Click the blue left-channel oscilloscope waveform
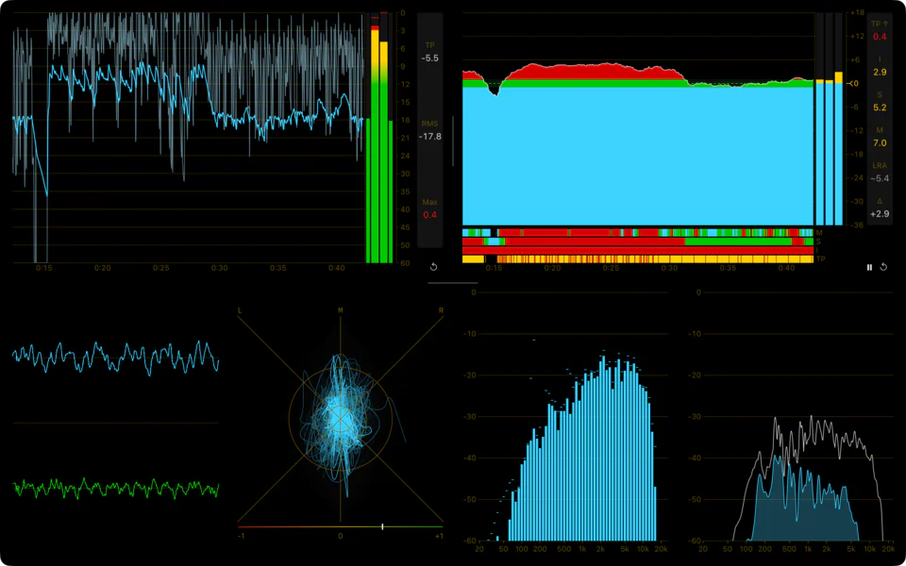Image resolution: width=906 pixels, height=566 pixels. [115, 358]
